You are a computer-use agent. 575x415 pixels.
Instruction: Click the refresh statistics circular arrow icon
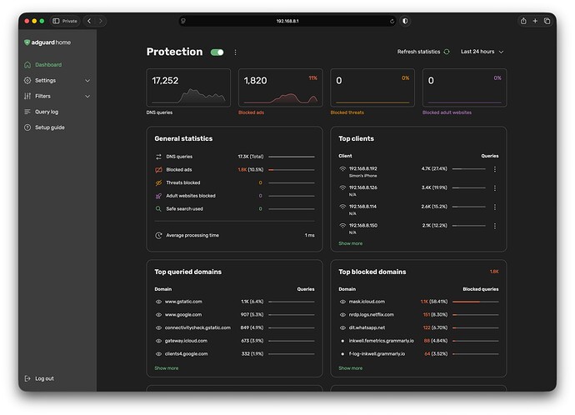tap(447, 52)
